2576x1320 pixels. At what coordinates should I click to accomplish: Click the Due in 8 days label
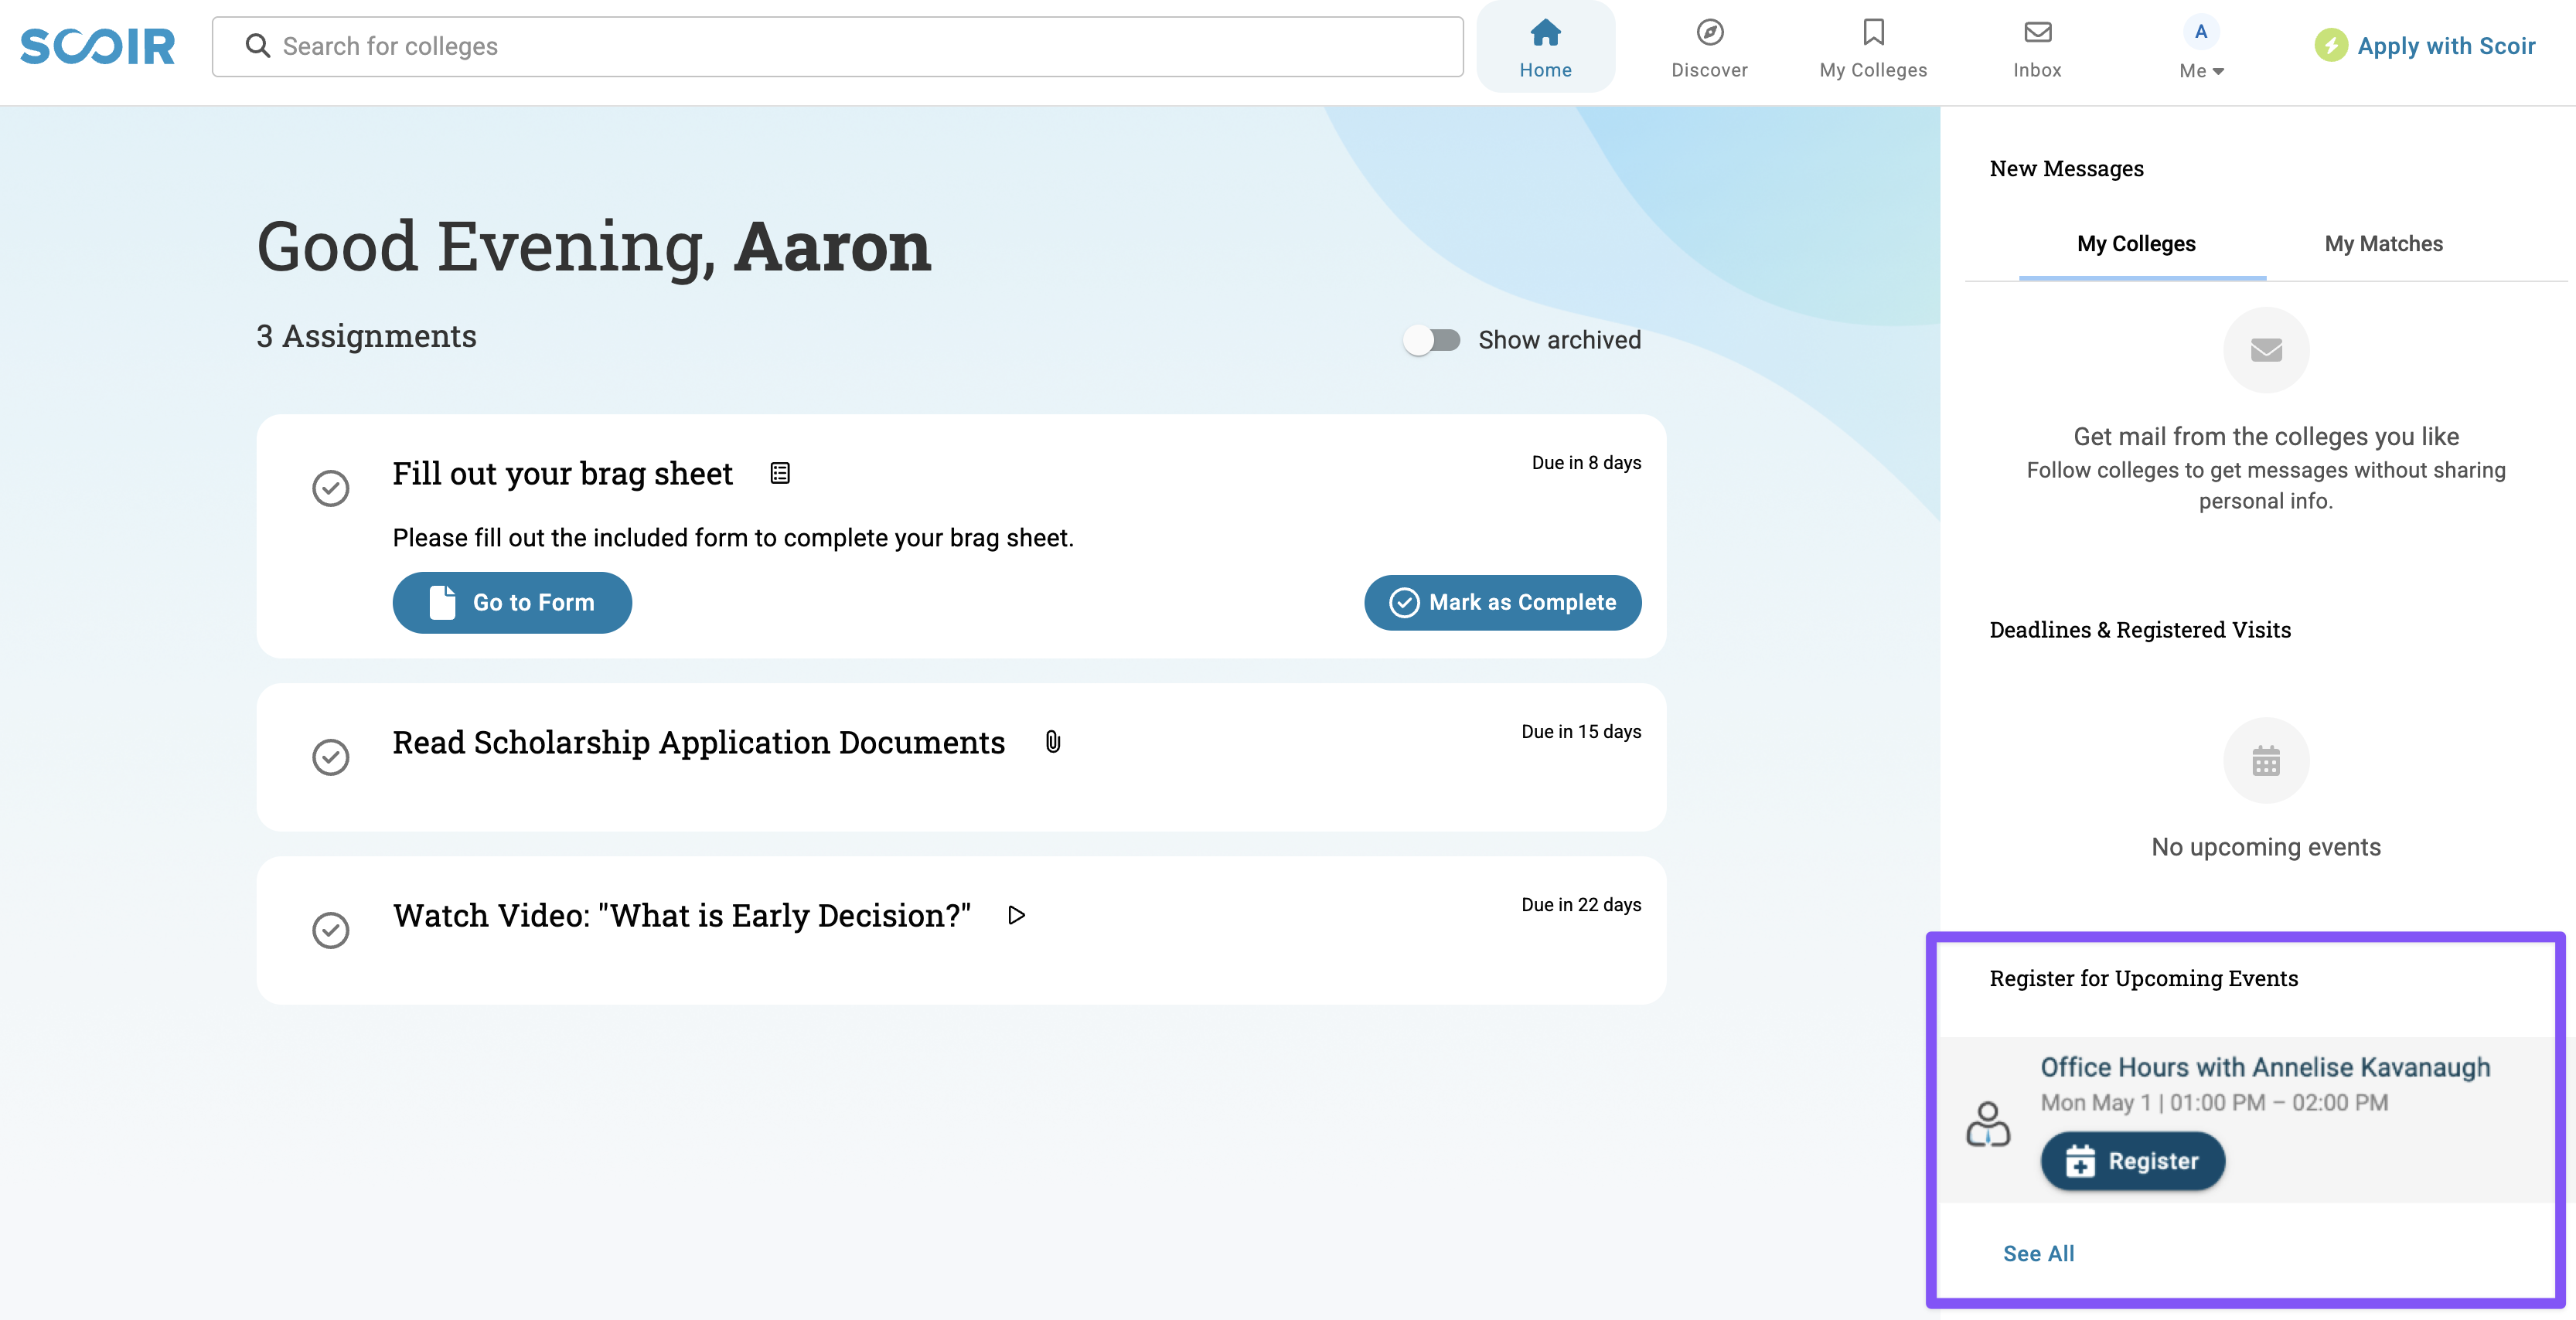click(1586, 463)
